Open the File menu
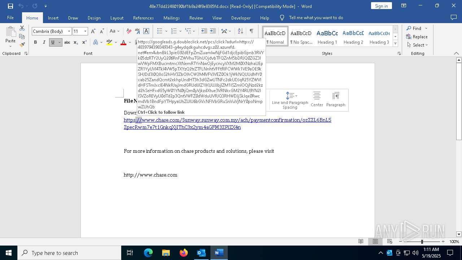The height and width of the screenshot is (260, 462). (x=10, y=18)
